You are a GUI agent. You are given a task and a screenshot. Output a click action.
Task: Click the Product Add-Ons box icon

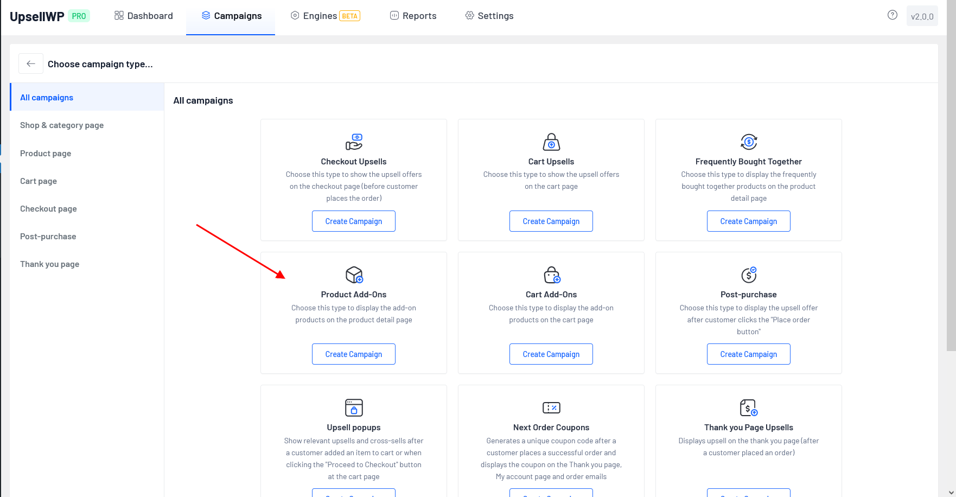[x=354, y=275]
